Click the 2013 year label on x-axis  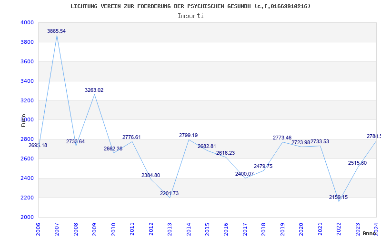[170, 229]
